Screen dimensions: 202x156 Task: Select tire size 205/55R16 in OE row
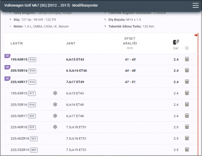point(19,71)
